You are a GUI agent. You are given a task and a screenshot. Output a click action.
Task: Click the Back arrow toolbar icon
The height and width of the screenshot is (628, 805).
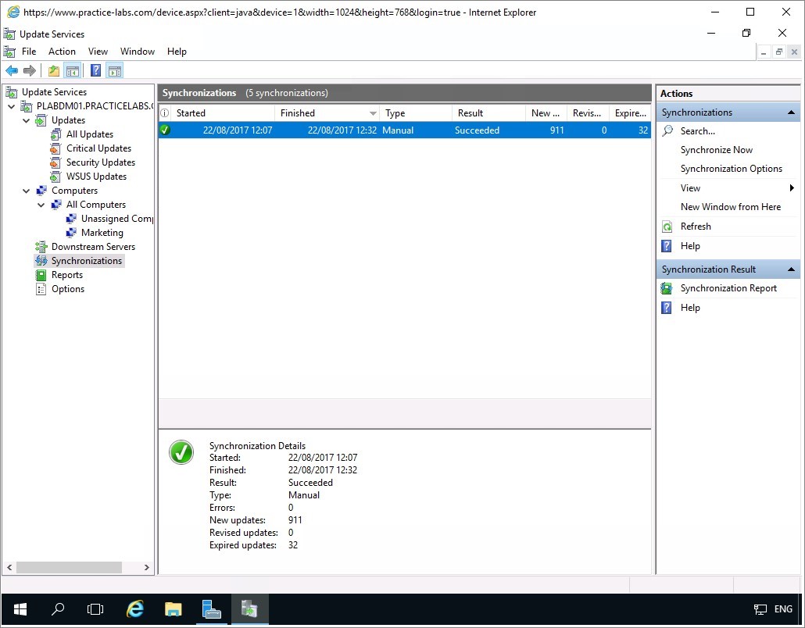[12, 71]
